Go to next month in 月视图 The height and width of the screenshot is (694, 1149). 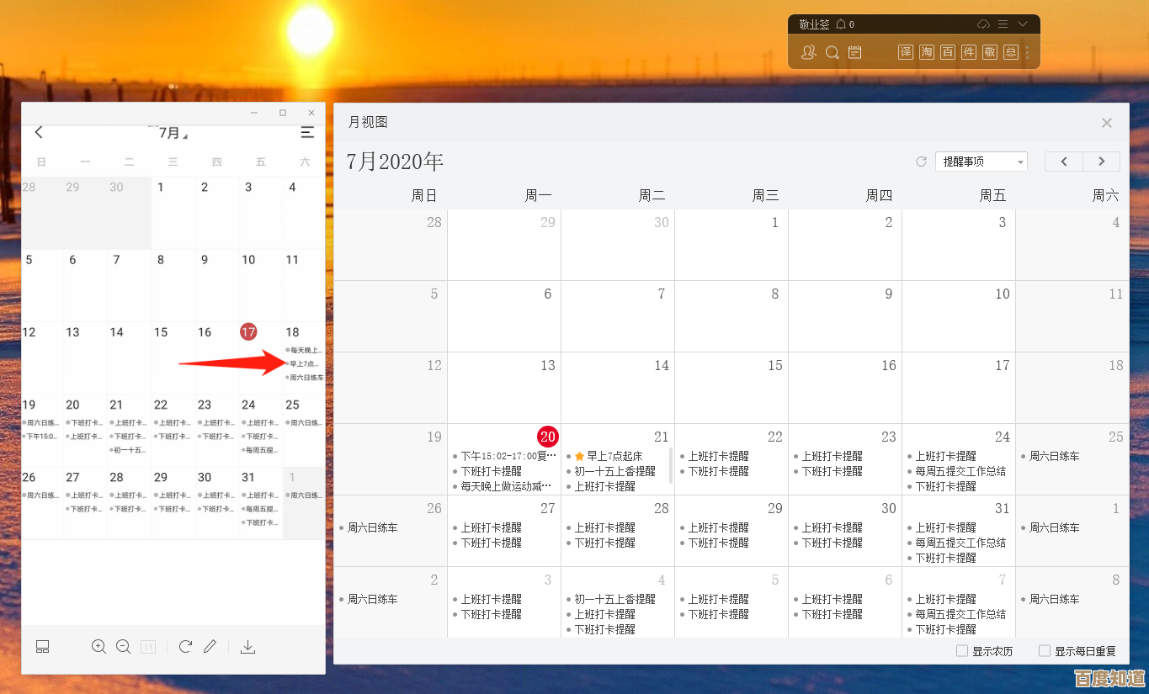pyautogui.click(x=1101, y=162)
